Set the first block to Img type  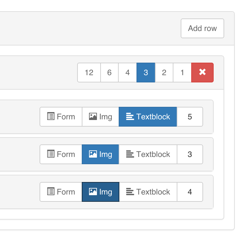[x=101, y=117]
